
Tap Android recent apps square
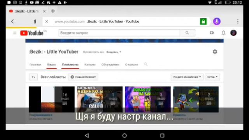pos(162,136)
